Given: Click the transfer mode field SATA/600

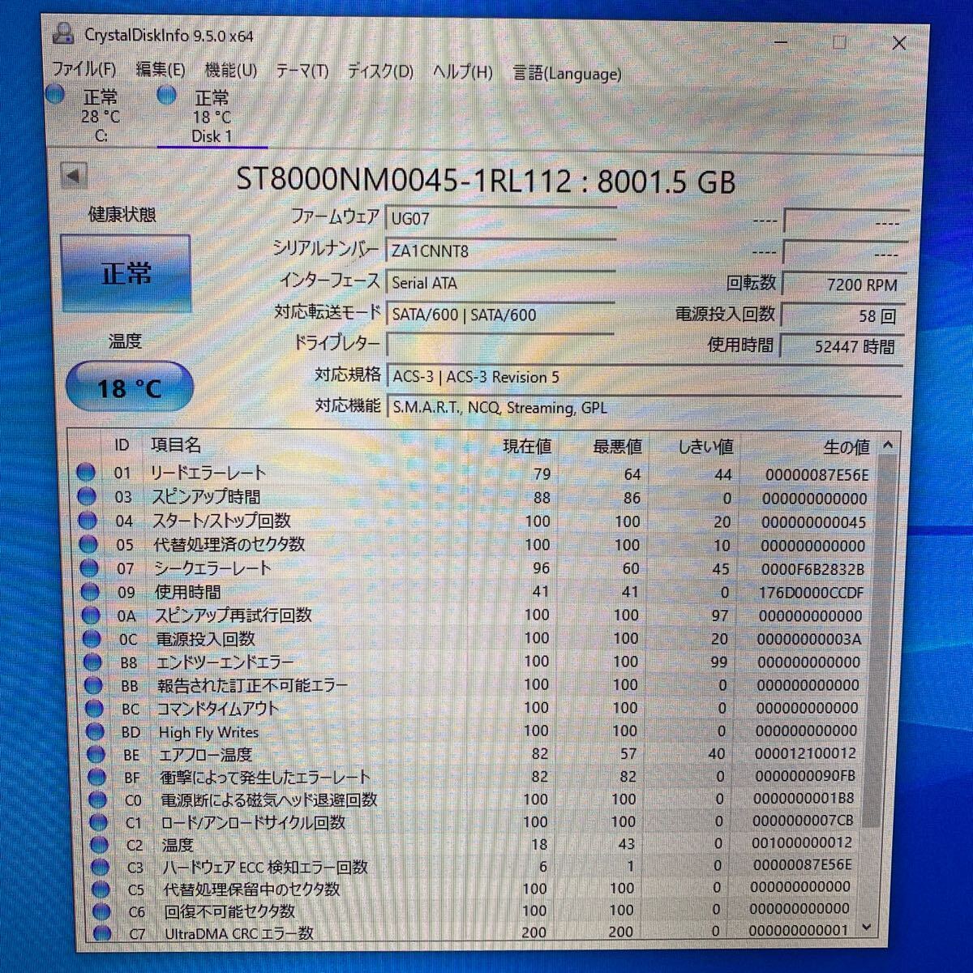Looking at the screenshot, I should click(x=500, y=315).
